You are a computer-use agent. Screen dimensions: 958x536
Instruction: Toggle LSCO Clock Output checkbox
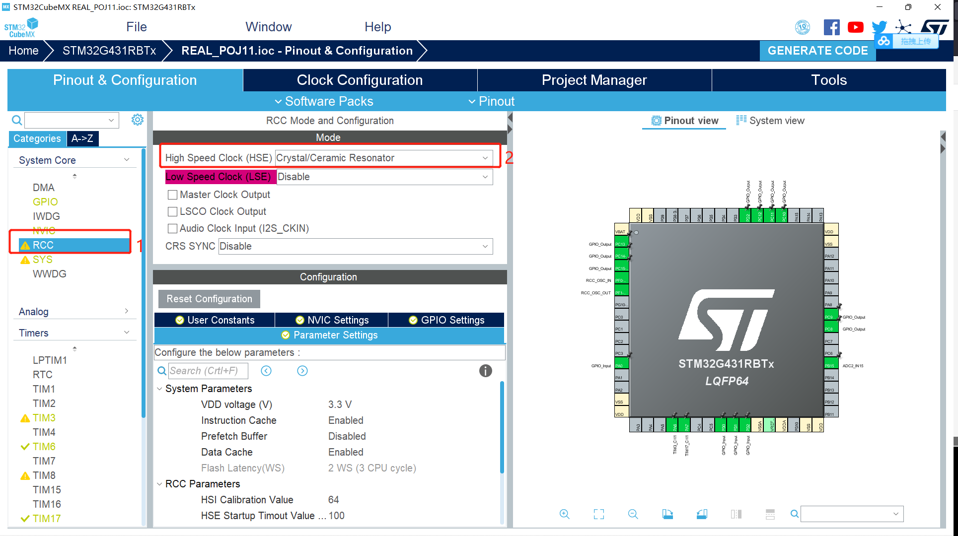pyautogui.click(x=172, y=212)
